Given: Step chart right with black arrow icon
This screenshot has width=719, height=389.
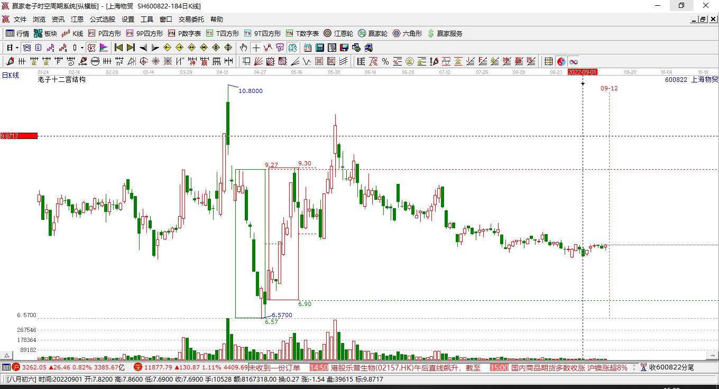Looking at the screenshot, I should pos(155,48).
